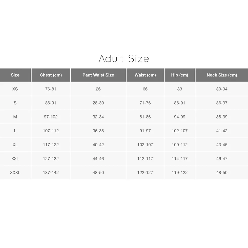Click the 109-112 hip cell
248x248 pixels.
coord(180,145)
